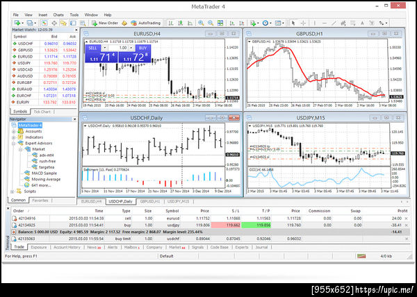
Task: Tile chart windows using the grid icon
Action: click(220, 23)
